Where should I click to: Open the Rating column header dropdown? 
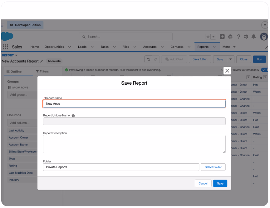pos(265,77)
